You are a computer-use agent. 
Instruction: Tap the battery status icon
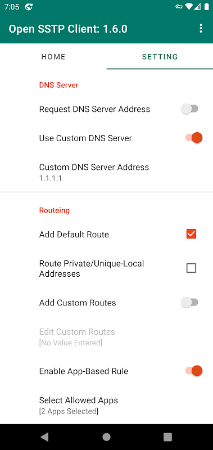tap(207, 7)
